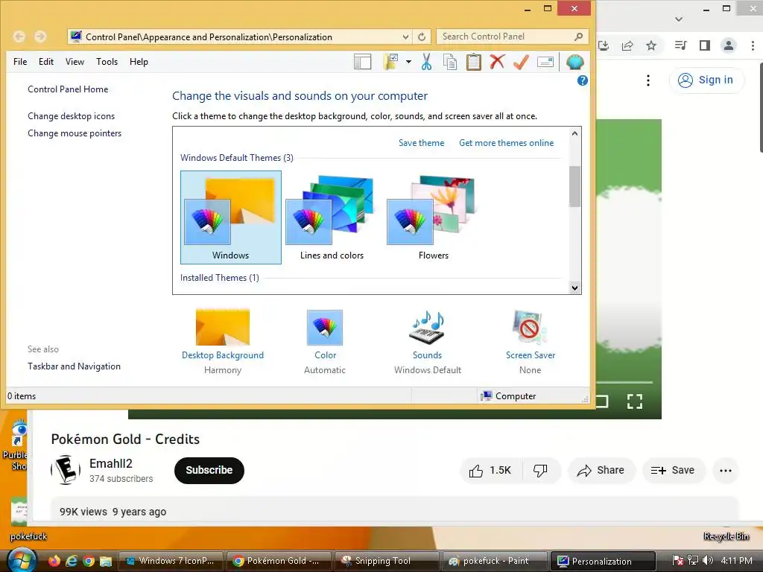Open the Chrome profile icon

coord(729,45)
